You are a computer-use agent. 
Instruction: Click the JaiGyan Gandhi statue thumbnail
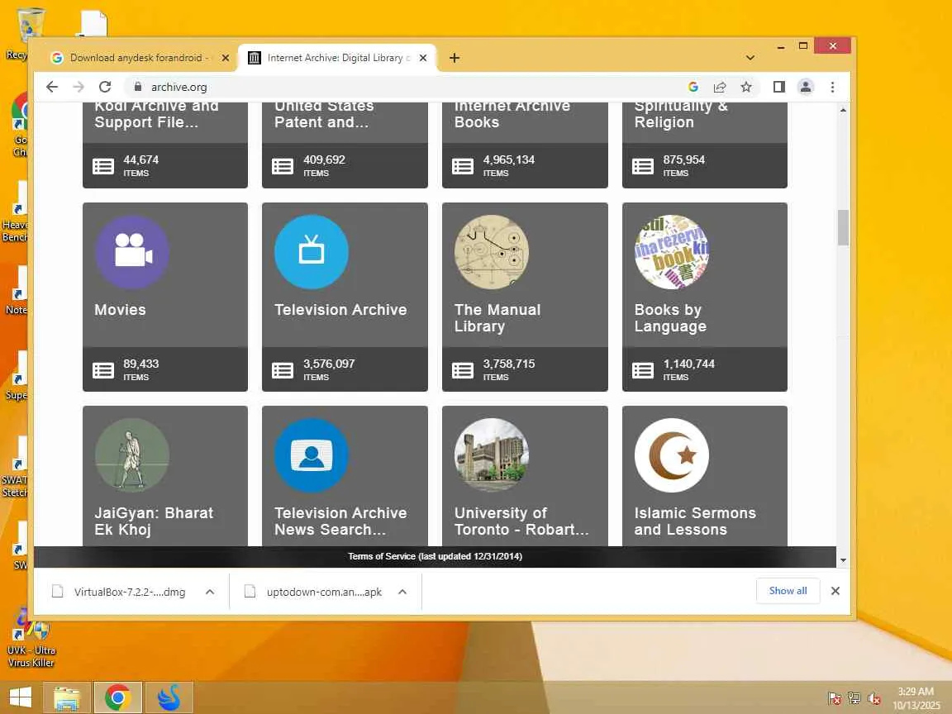click(131, 455)
